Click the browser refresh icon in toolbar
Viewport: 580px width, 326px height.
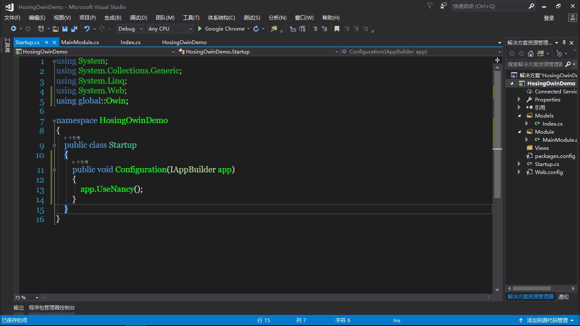coord(256,28)
